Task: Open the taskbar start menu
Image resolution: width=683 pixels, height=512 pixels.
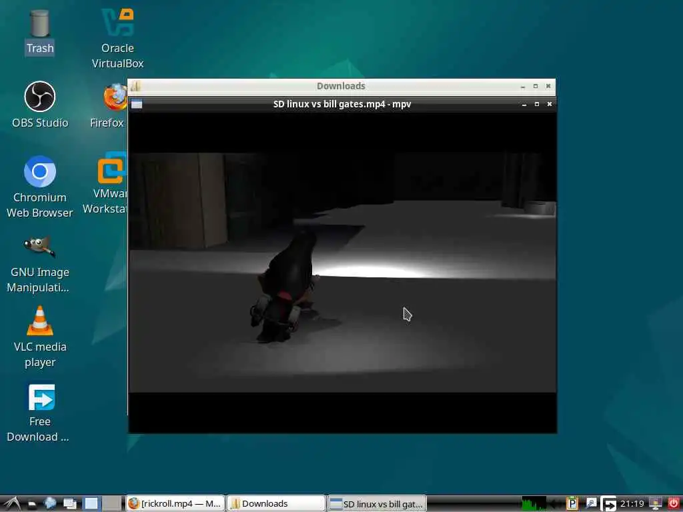Action: [x=11, y=504]
